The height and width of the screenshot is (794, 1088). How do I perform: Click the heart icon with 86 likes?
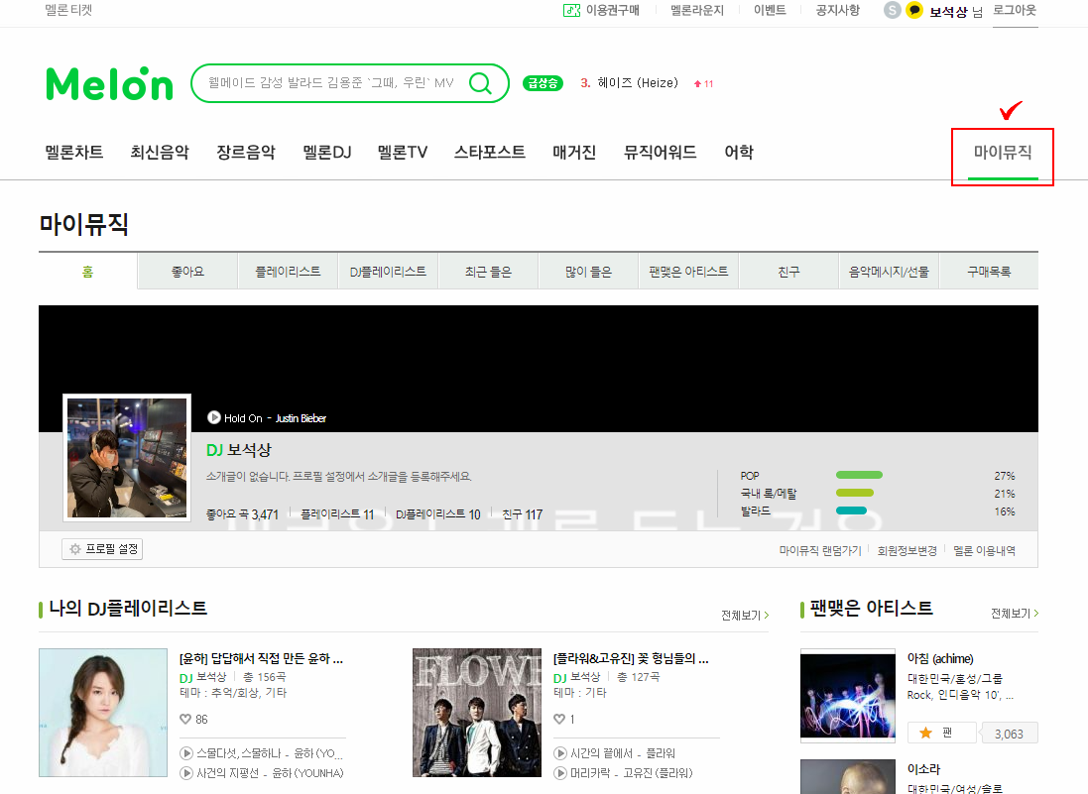tap(185, 719)
